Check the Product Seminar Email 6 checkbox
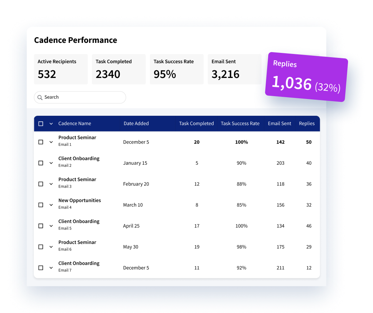The height and width of the screenshot is (313, 373). click(41, 247)
